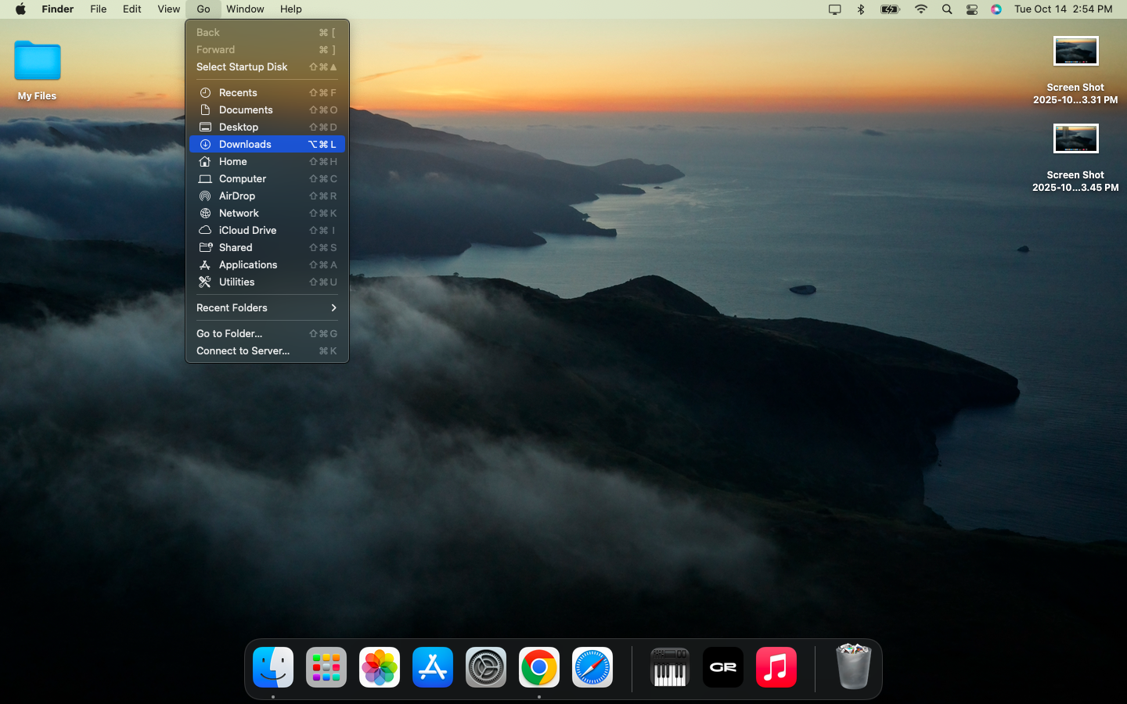
Task: Open Safari compass icon in Dock
Action: [592, 668]
